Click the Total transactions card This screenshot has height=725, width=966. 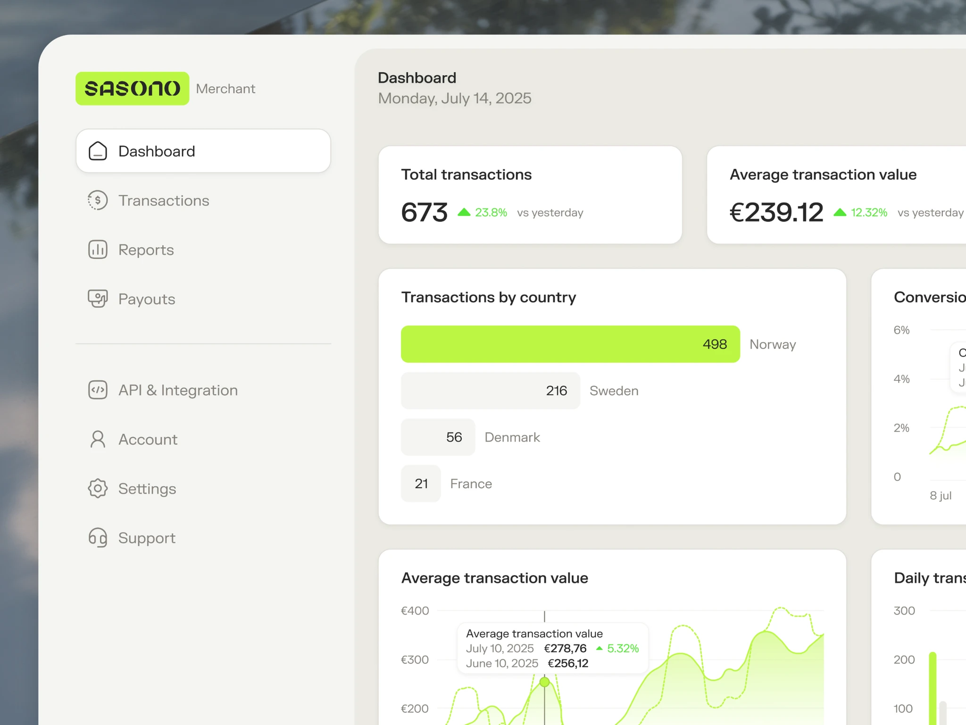[530, 195]
